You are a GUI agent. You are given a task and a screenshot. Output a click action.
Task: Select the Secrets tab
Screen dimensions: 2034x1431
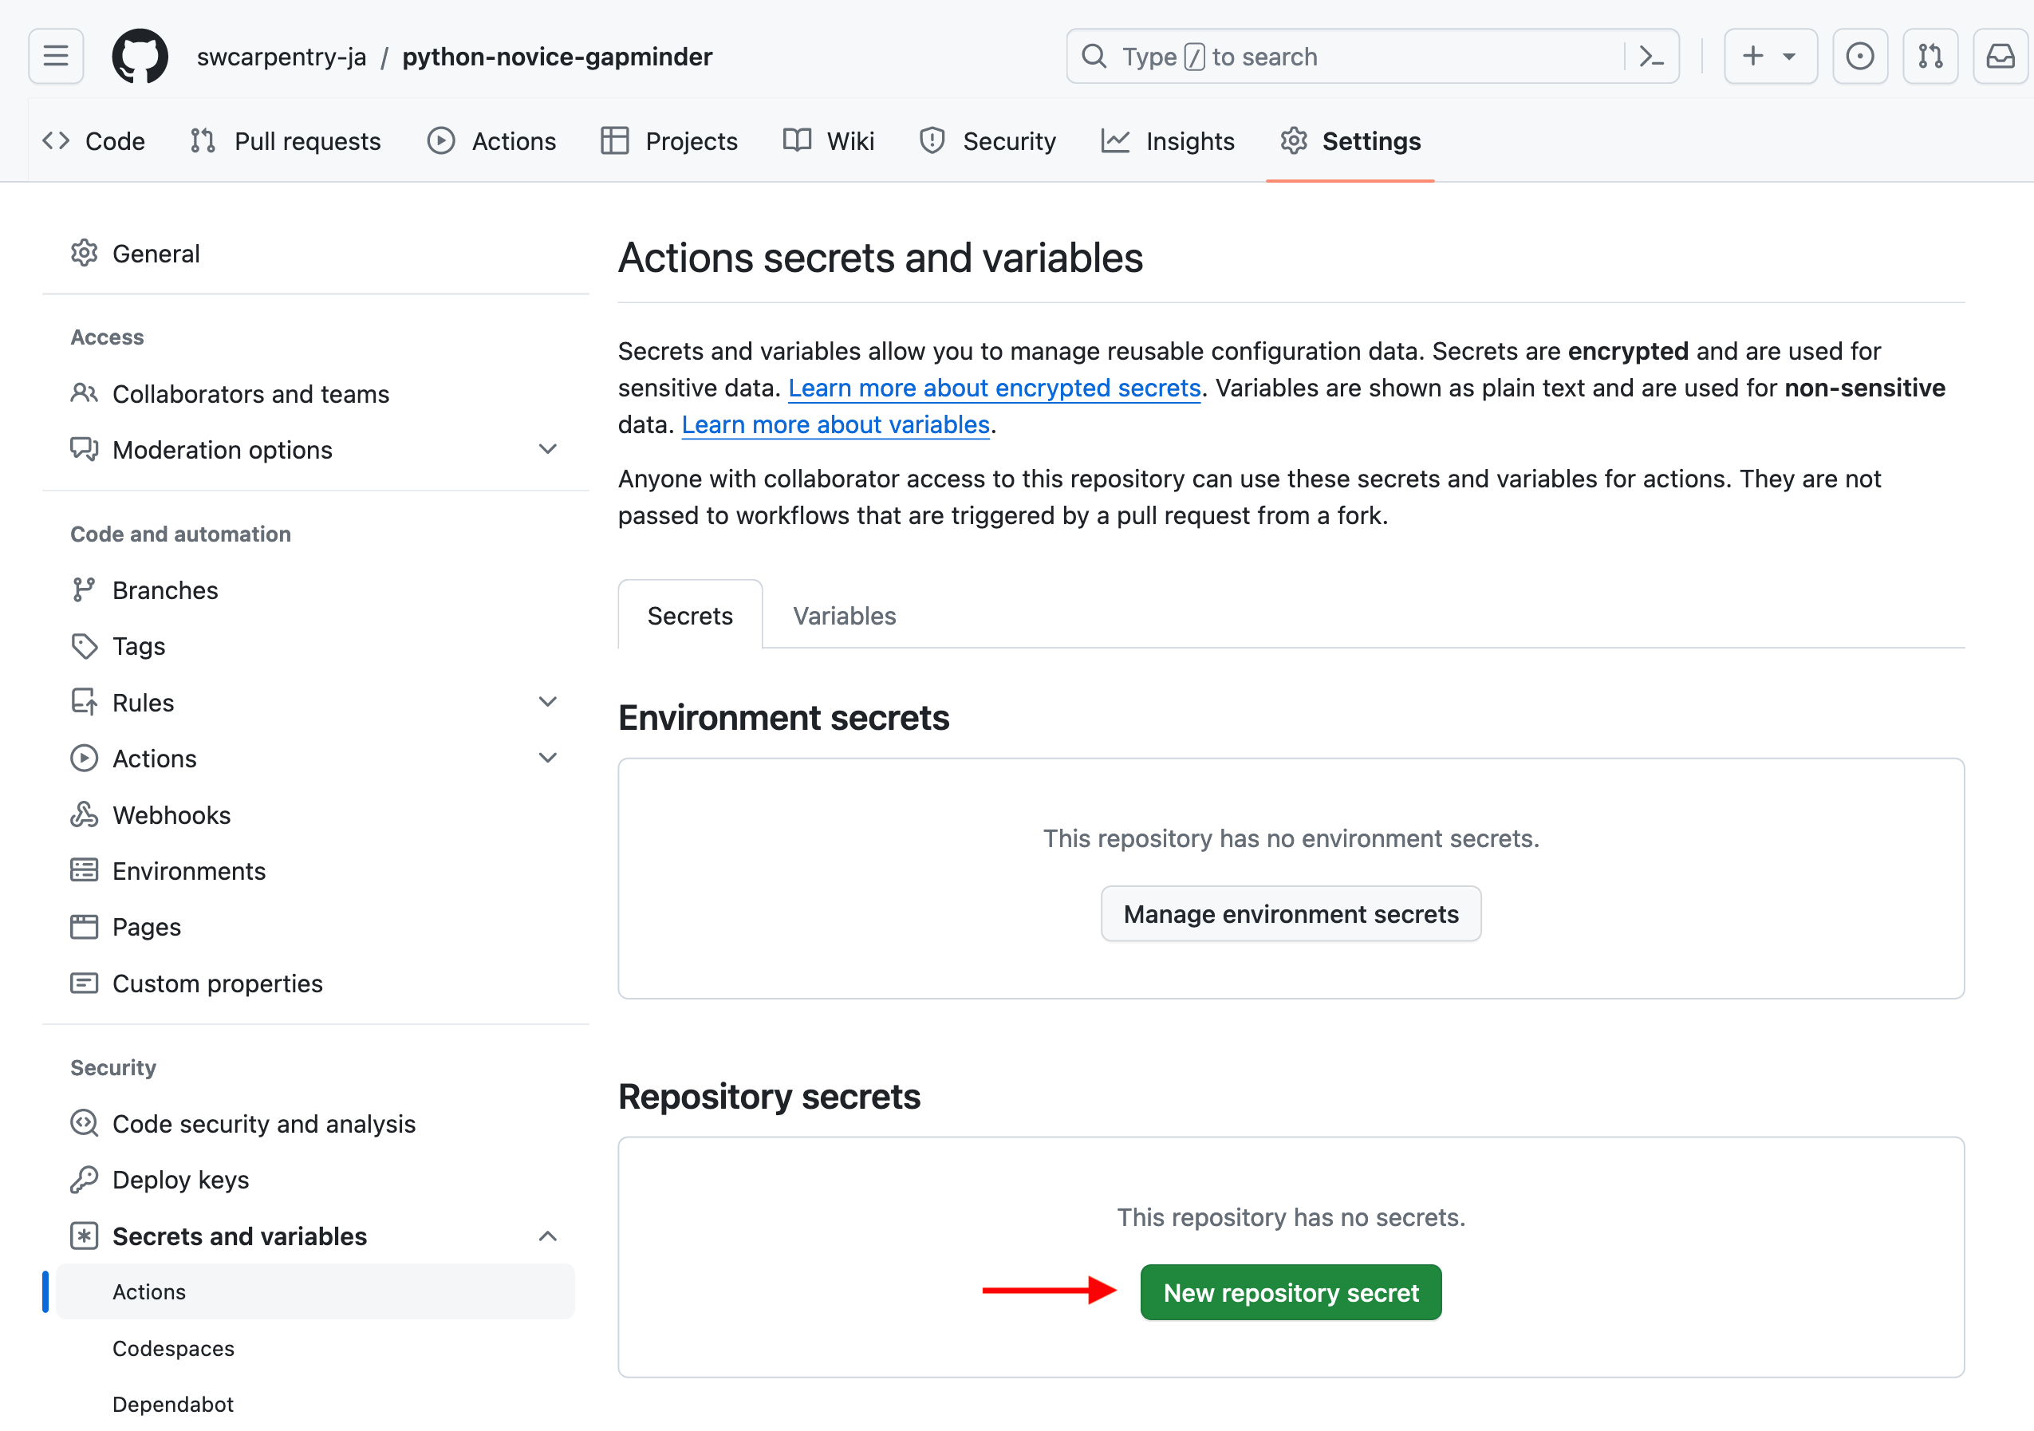click(690, 616)
